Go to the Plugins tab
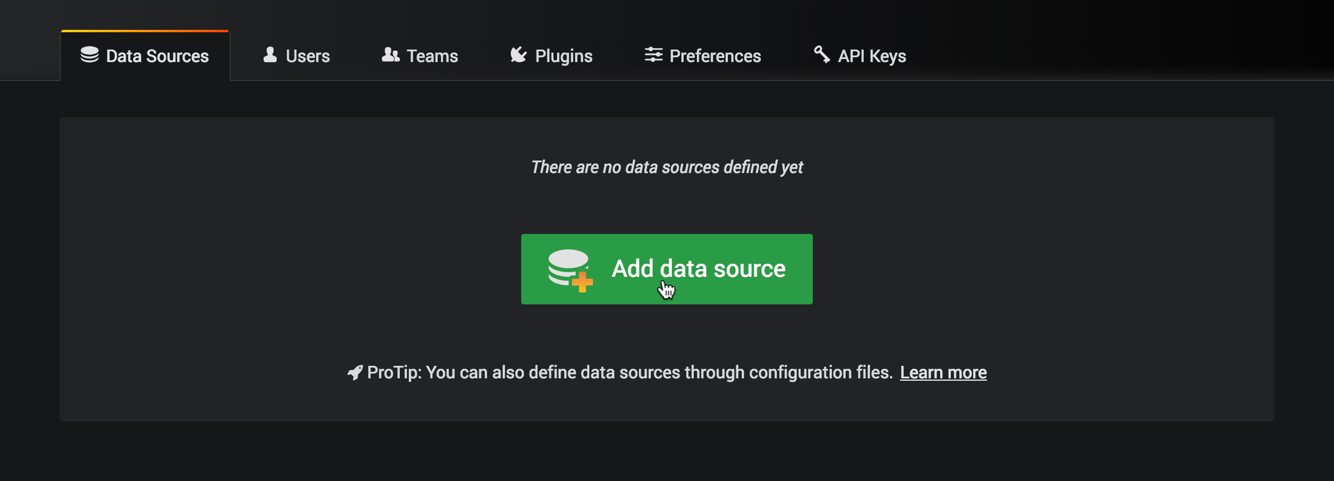The width and height of the screenshot is (1334, 481). [x=563, y=56]
